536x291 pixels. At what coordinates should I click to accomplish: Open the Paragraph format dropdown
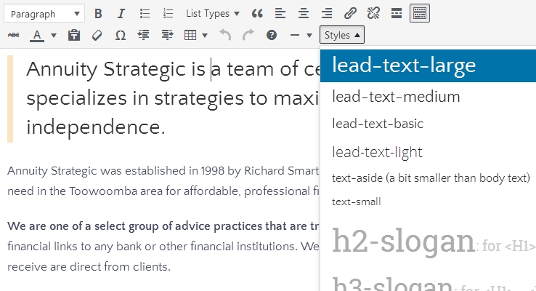coord(44,14)
